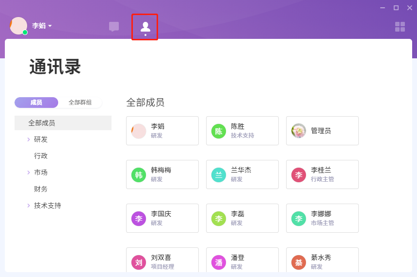Click the purple 李 avatar for 李国庆
This screenshot has width=417, height=277.
point(139,219)
